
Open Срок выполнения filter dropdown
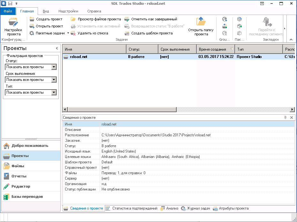54,80
